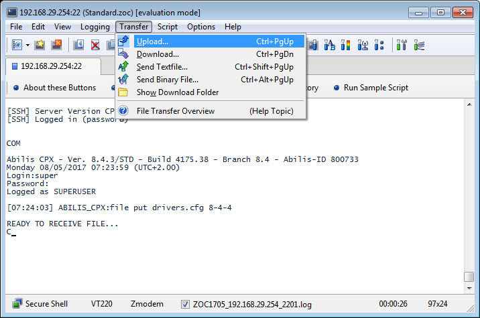Open the Options menu
The image size is (480, 318).
click(201, 27)
